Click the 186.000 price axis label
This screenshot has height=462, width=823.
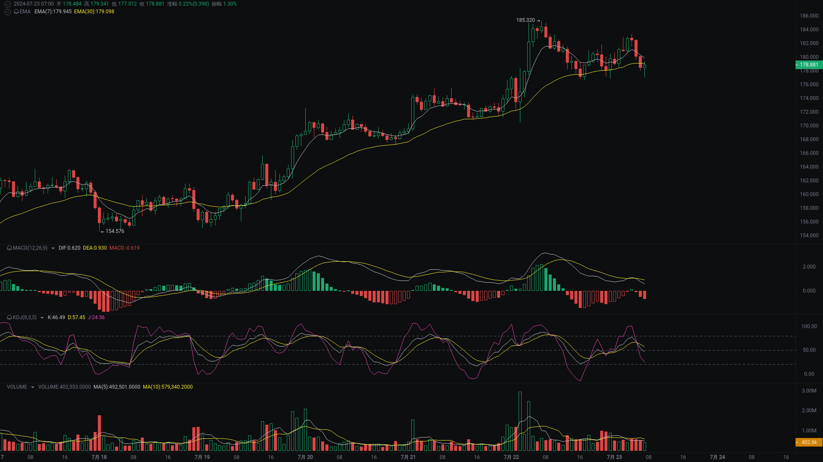pyautogui.click(x=809, y=16)
